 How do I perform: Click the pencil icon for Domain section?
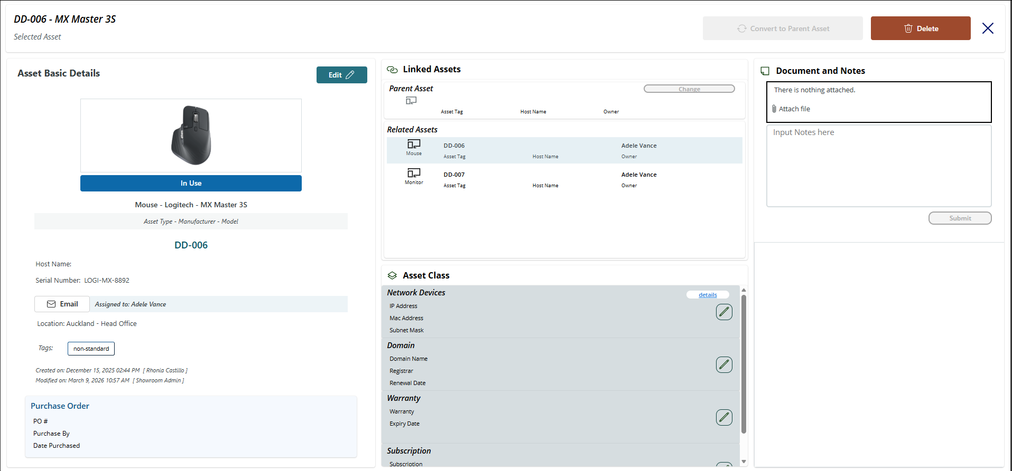(724, 364)
